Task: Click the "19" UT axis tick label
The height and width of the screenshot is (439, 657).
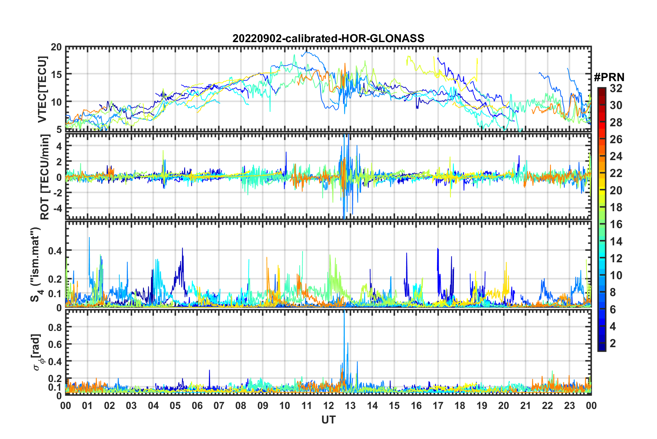Action: [x=482, y=406]
